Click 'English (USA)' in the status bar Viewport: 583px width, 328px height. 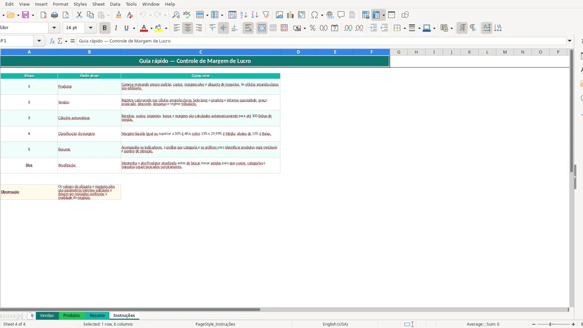[335, 324]
